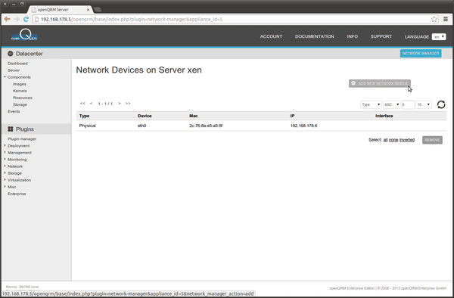
Task: Open Images under Components
Action: pos(20,84)
